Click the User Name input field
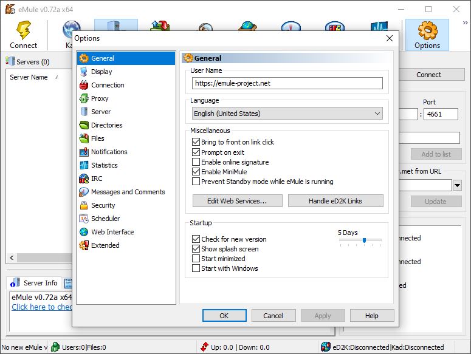 point(287,83)
